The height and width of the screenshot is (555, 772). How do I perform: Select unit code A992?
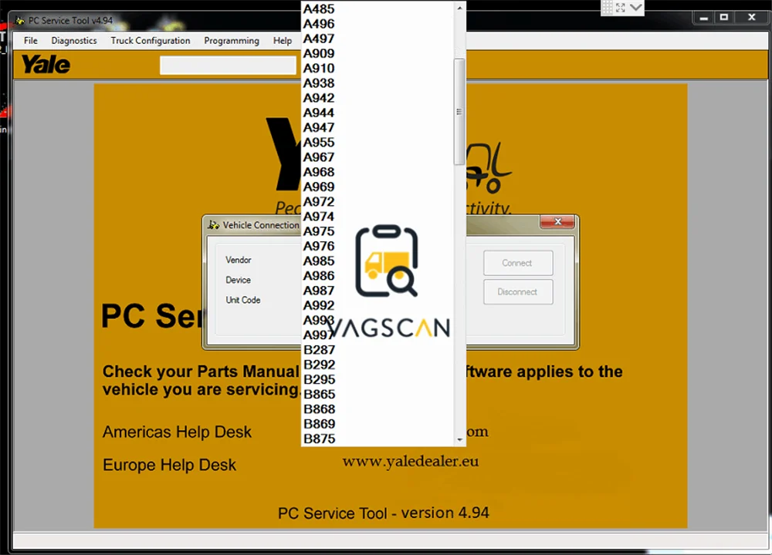[378, 305]
